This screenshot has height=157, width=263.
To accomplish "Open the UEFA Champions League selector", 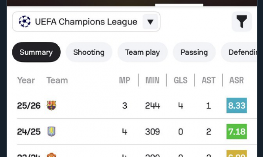I will pyautogui.click(x=86, y=22).
